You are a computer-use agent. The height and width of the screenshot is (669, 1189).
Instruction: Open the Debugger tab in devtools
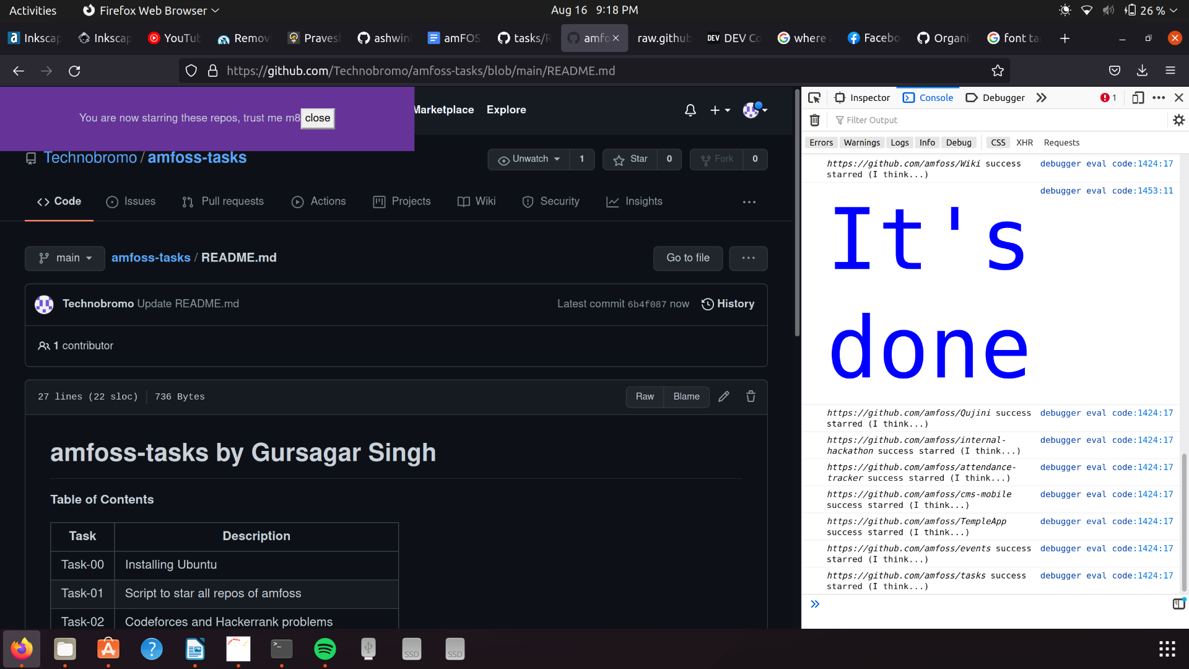tap(995, 98)
